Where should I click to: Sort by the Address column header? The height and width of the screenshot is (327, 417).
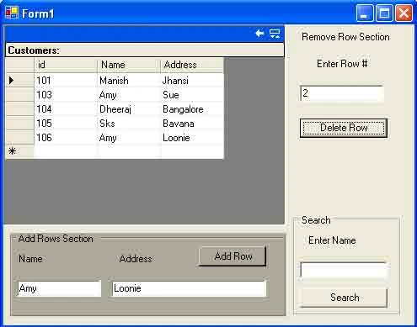click(192, 65)
